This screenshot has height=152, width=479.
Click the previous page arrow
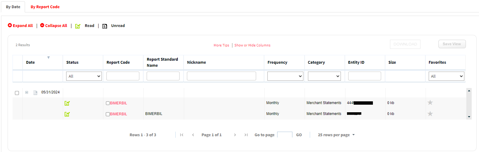(x=193, y=135)
